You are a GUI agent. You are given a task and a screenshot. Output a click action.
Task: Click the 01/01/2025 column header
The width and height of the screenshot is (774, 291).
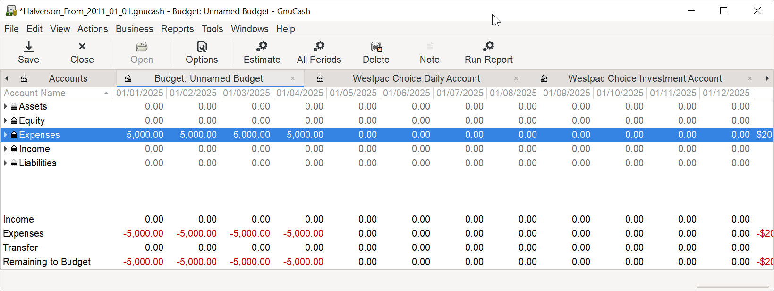click(140, 93)
